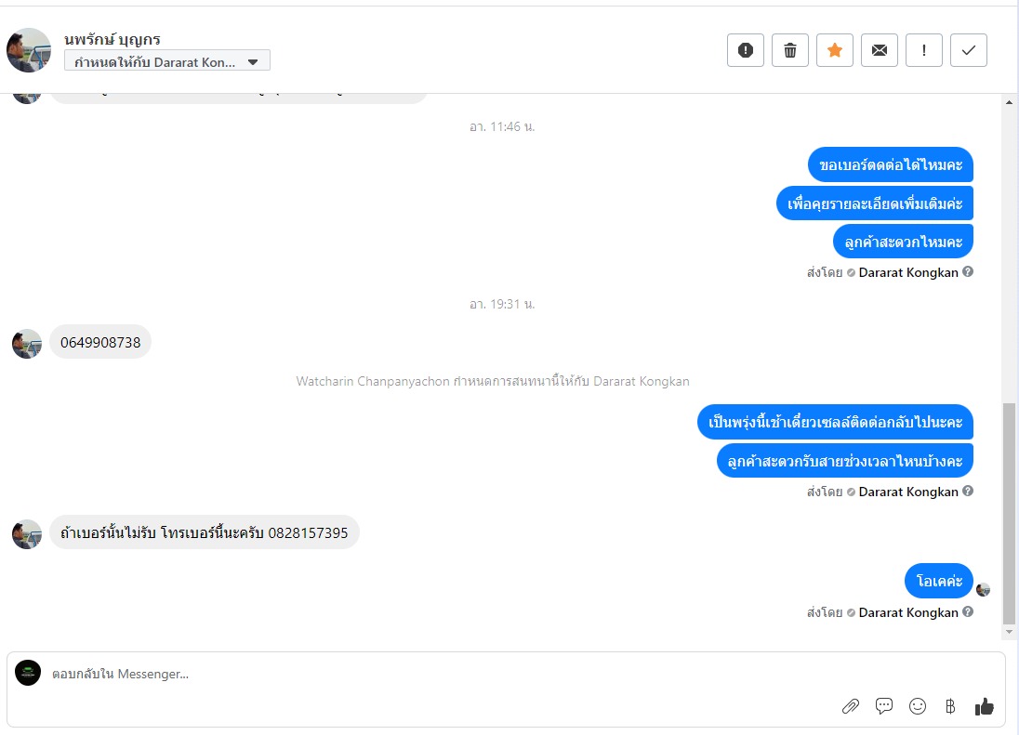Click the customer's profile picture in header
Viewport: 1019px width, 735px height.
(29, 50)
